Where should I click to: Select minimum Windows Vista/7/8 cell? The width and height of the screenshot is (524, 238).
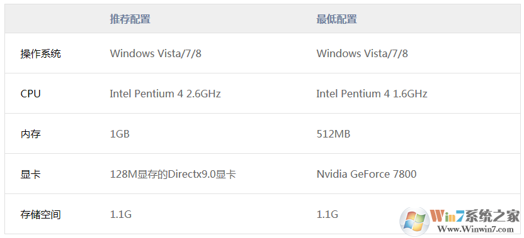coord(362,53)
